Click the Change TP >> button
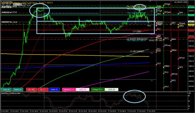Image resolution: width=195 pixels, height=113 pixels. click(x=98, y=90)
